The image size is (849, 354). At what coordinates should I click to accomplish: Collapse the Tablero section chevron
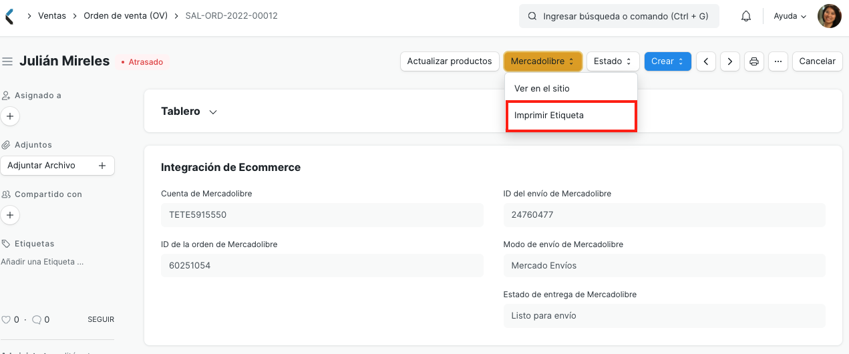point(213,112)
